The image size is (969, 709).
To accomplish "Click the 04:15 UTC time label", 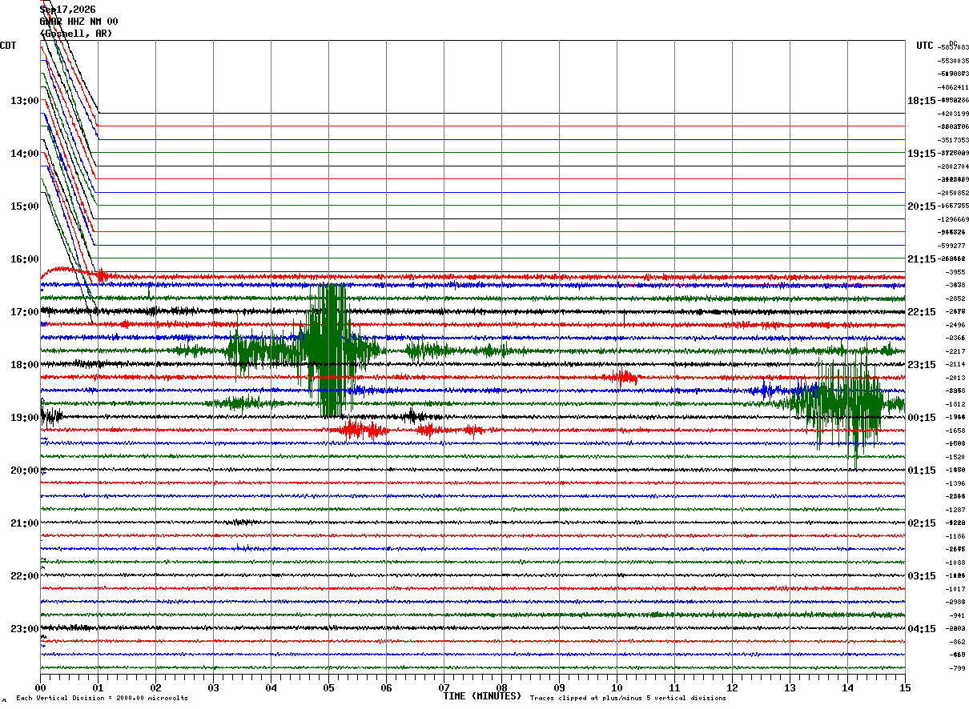I will click(x=922, y=629).
